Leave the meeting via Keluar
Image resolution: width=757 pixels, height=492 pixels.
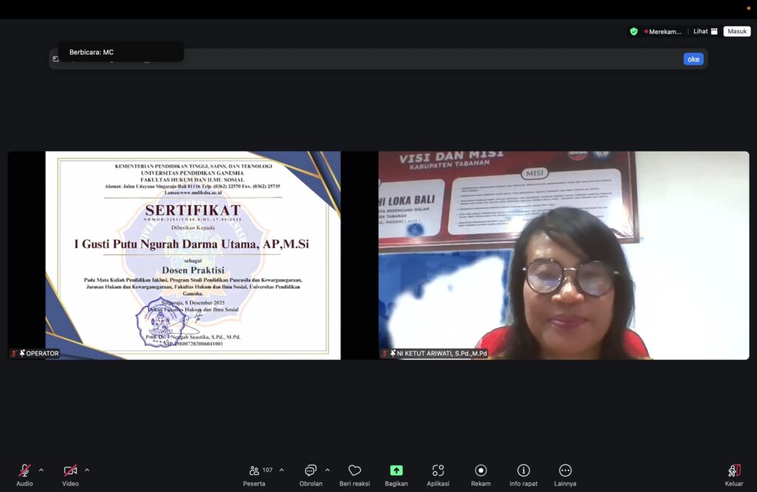tap(734, 471)
